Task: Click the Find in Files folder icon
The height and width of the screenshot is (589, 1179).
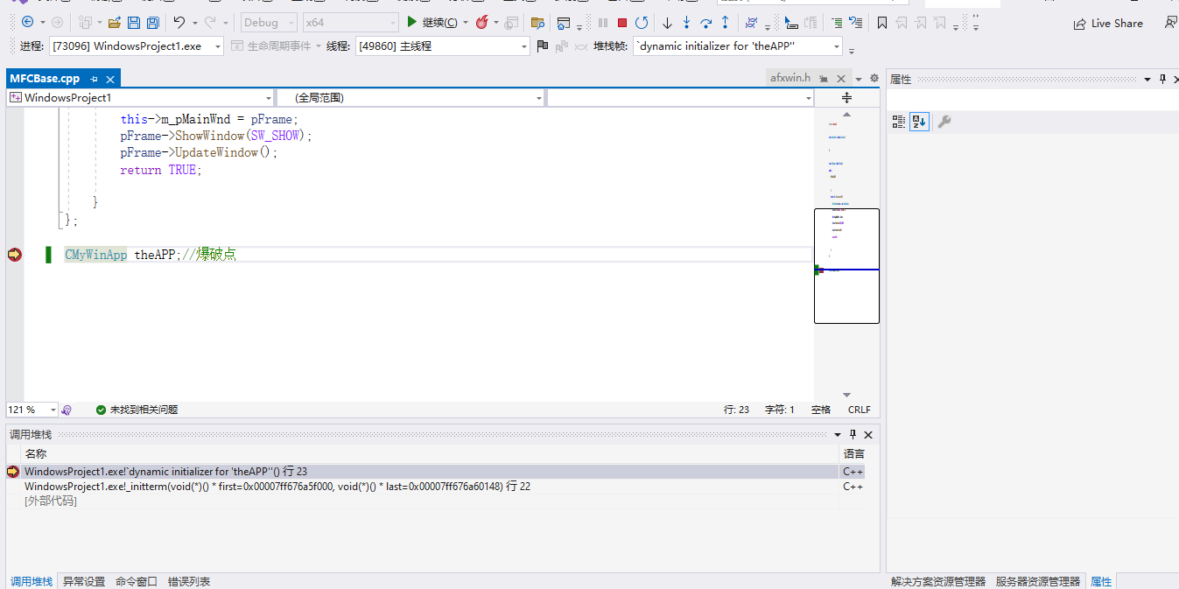Action: pyautogui.click(x=537, y=23)
